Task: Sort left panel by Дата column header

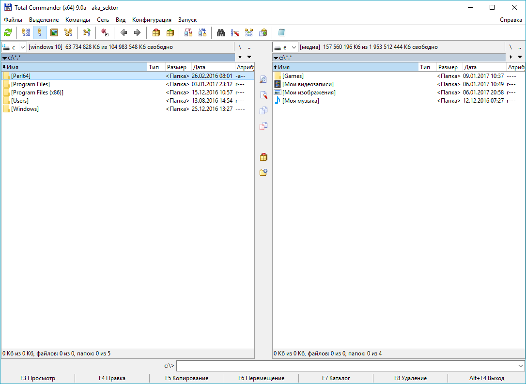Action: click(213, 67)
